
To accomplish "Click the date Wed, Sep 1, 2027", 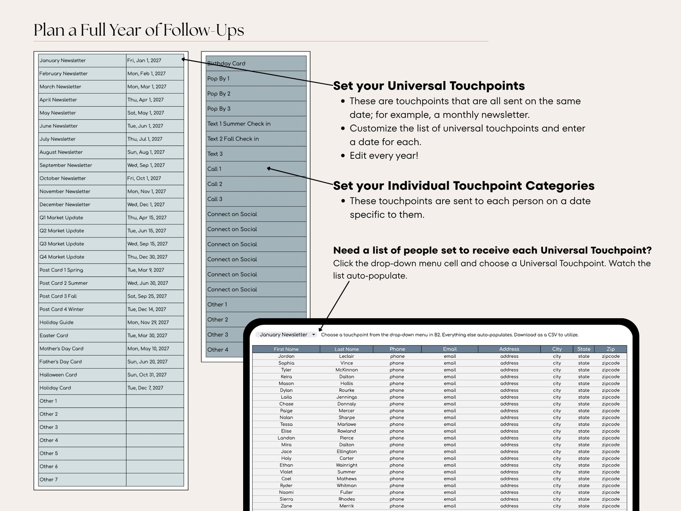I will pos(155,165).
